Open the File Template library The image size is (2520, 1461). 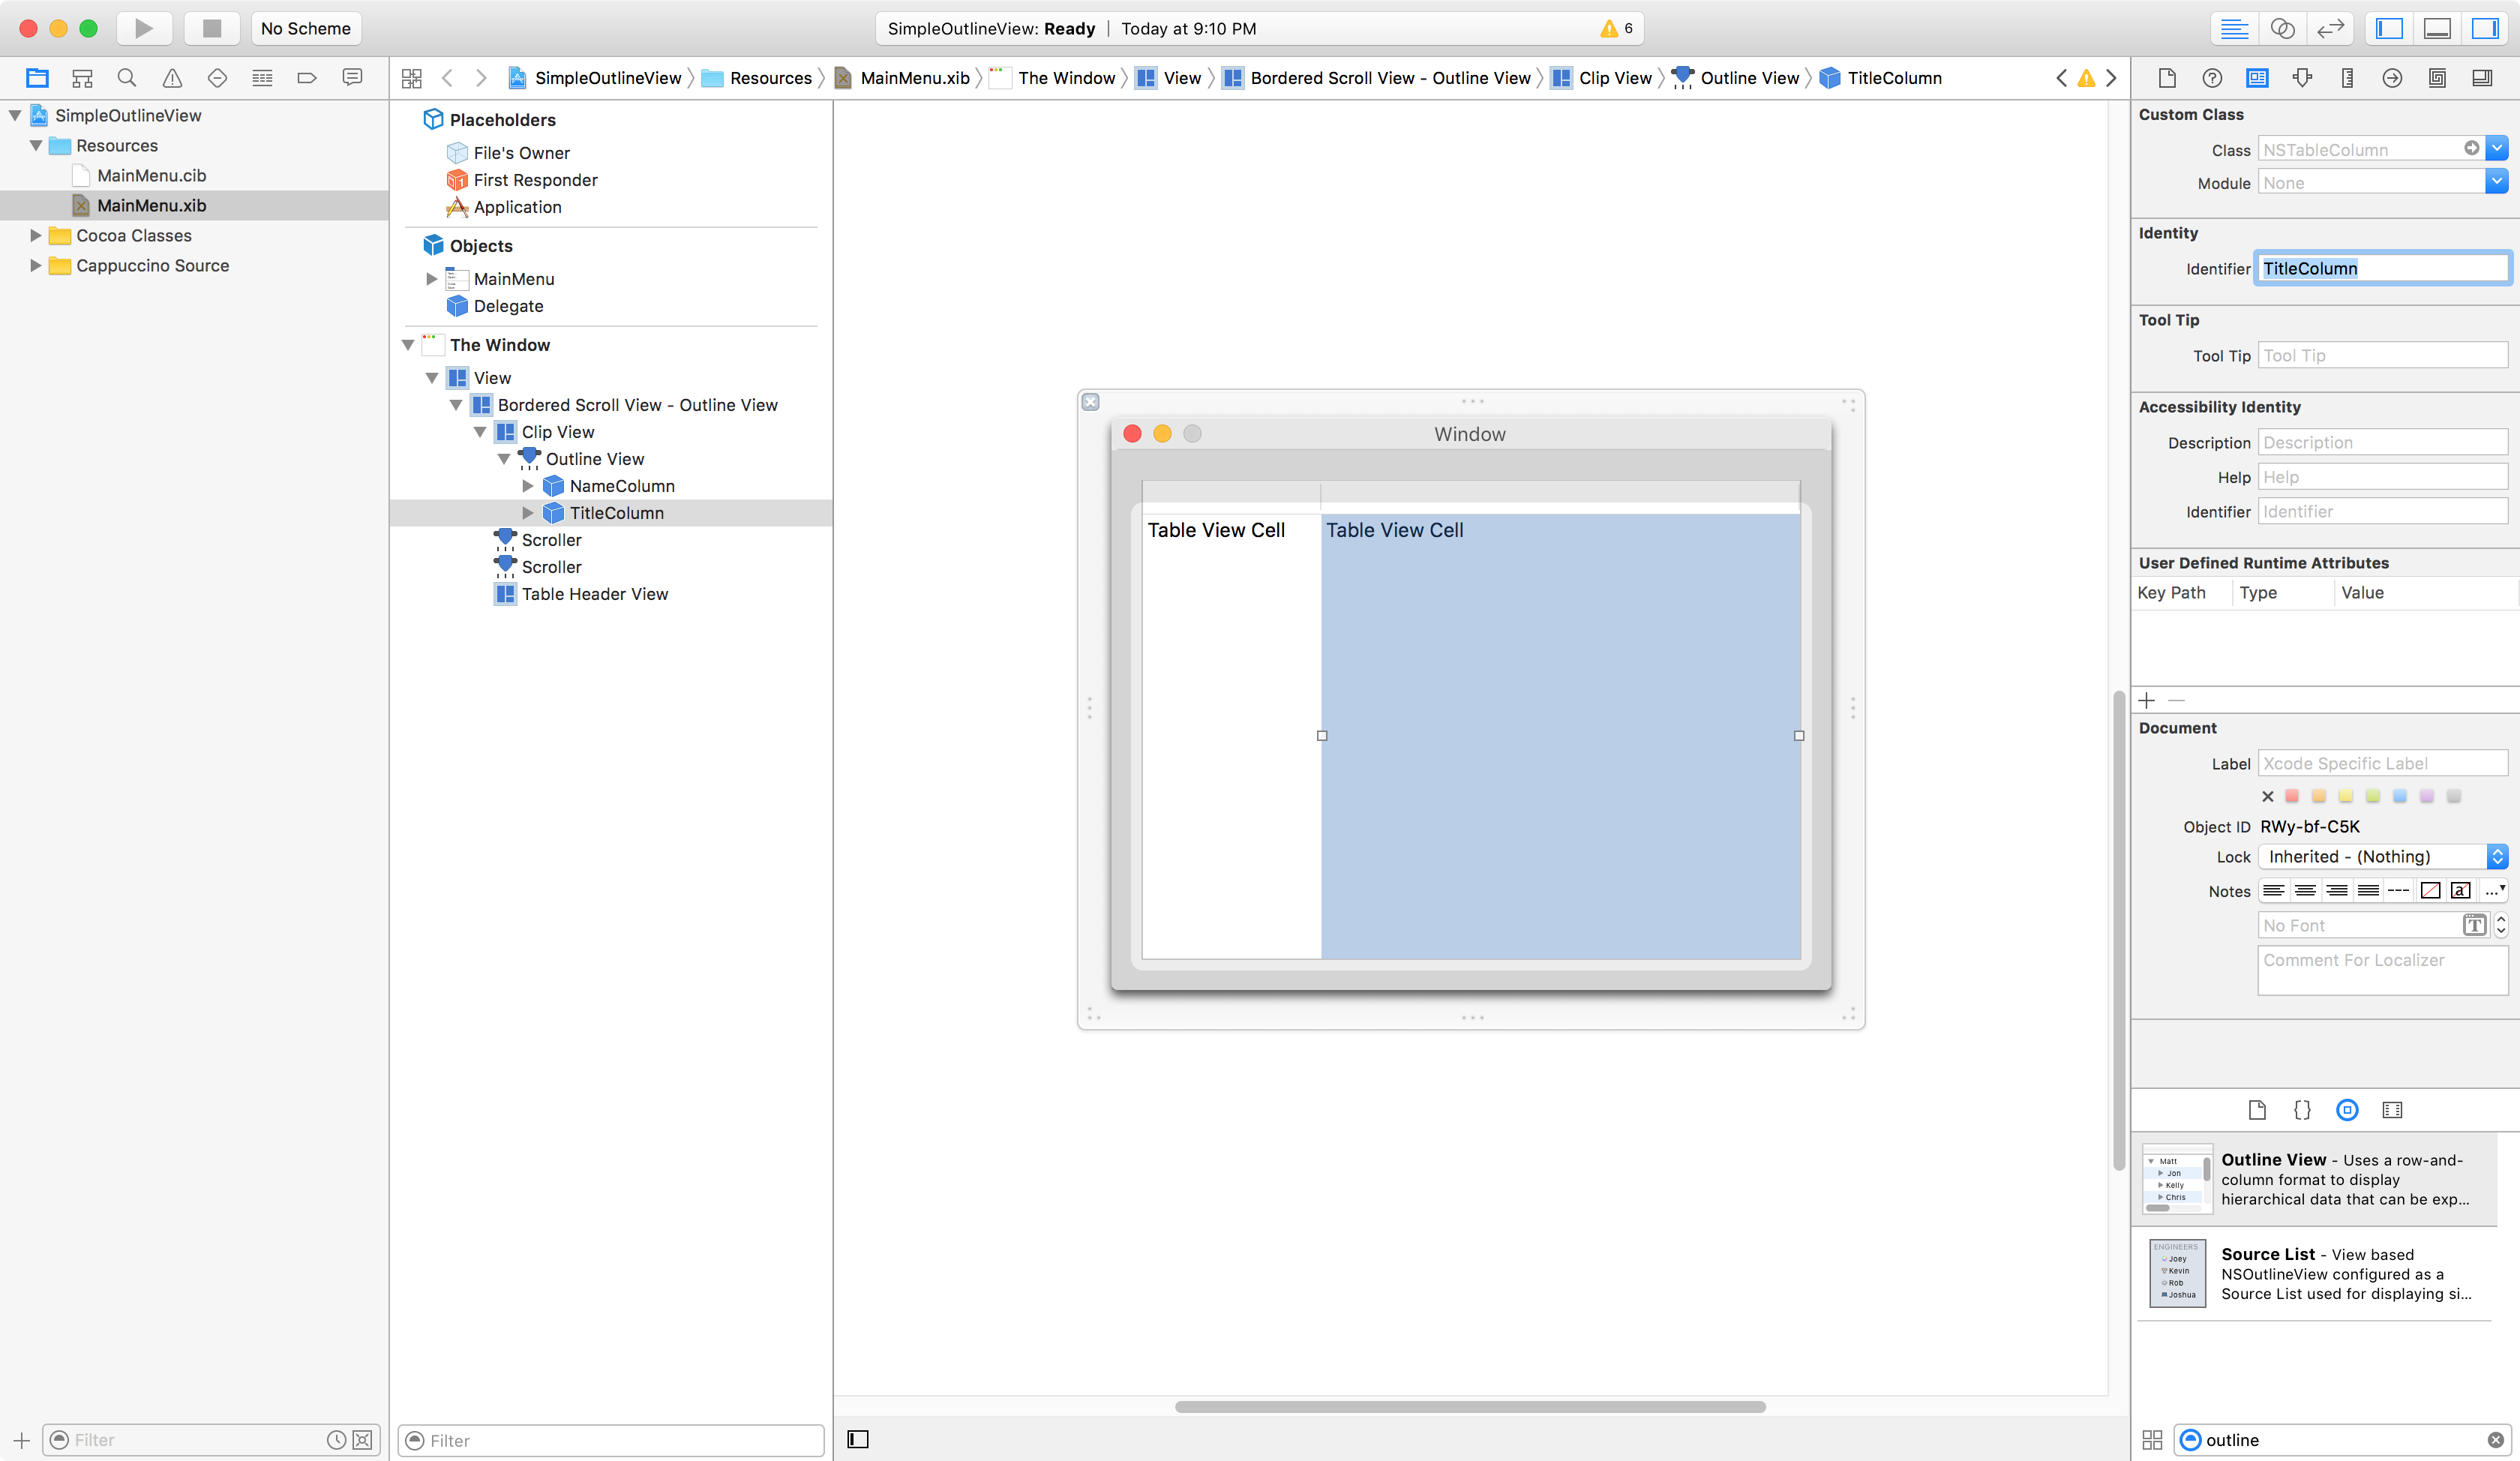tap(2257, 1109)
